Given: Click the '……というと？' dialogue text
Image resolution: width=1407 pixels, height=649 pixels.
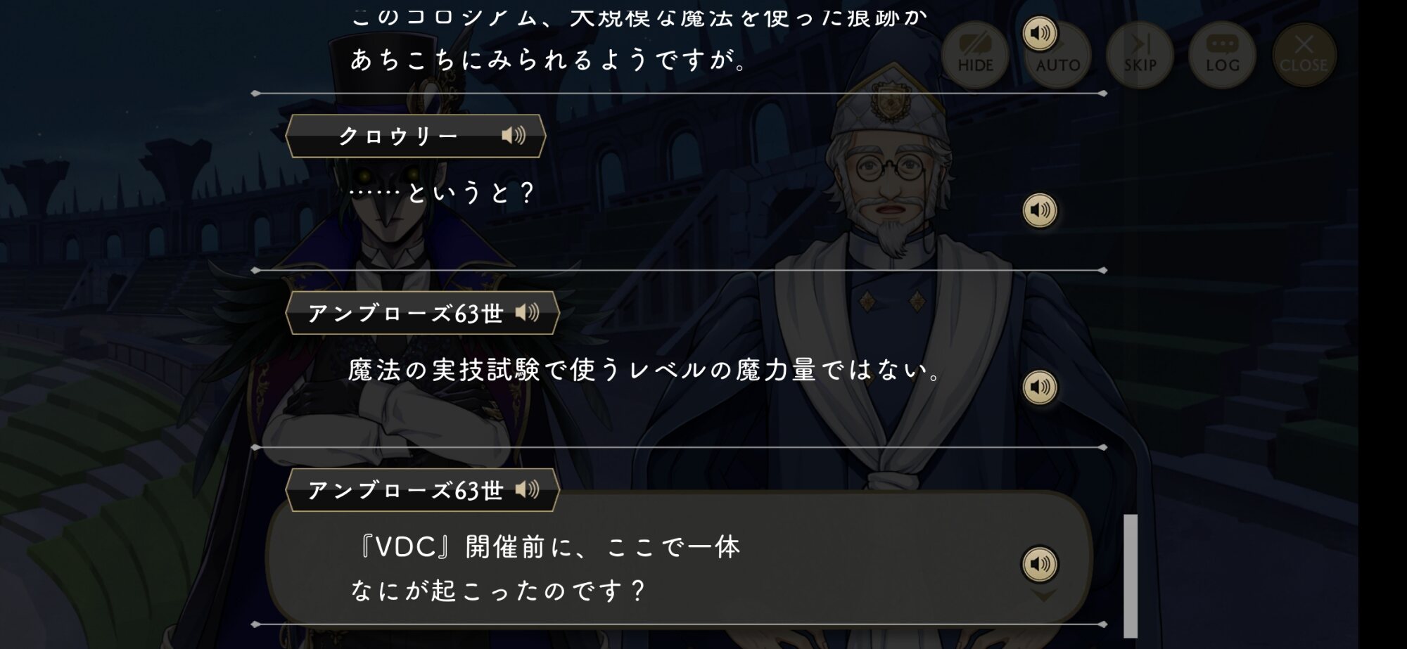Looking at the screenshot, I should (443, 193).
